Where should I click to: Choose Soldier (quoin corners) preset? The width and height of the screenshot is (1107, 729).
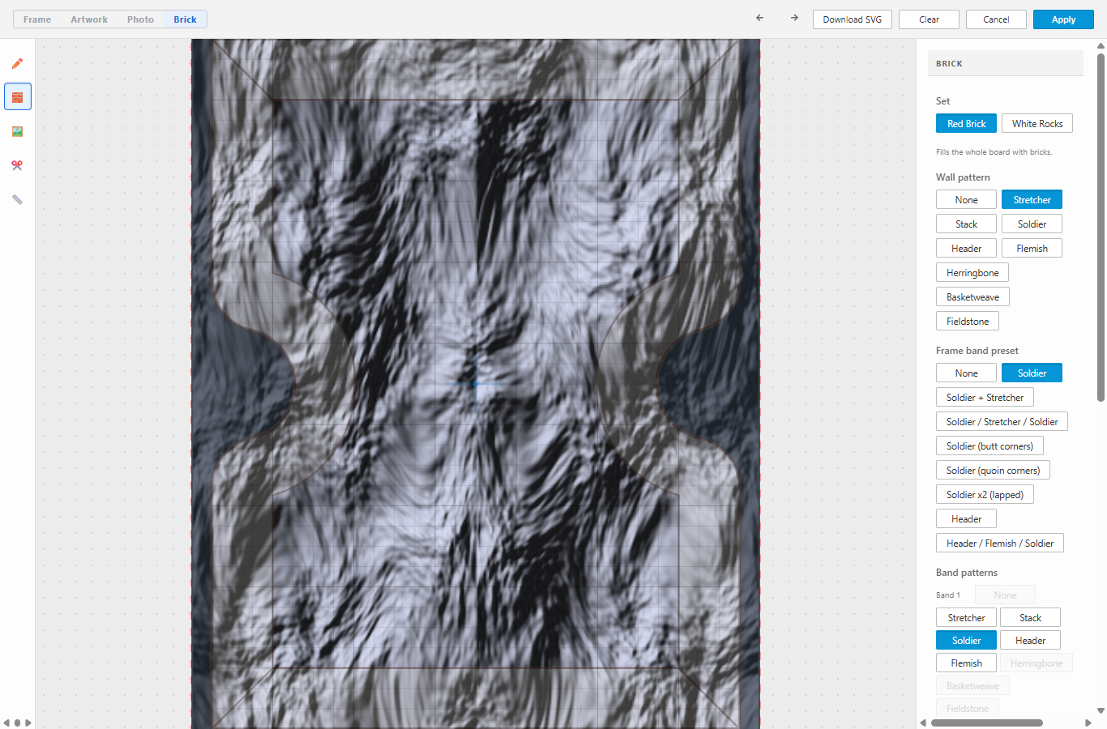point(993,470)
